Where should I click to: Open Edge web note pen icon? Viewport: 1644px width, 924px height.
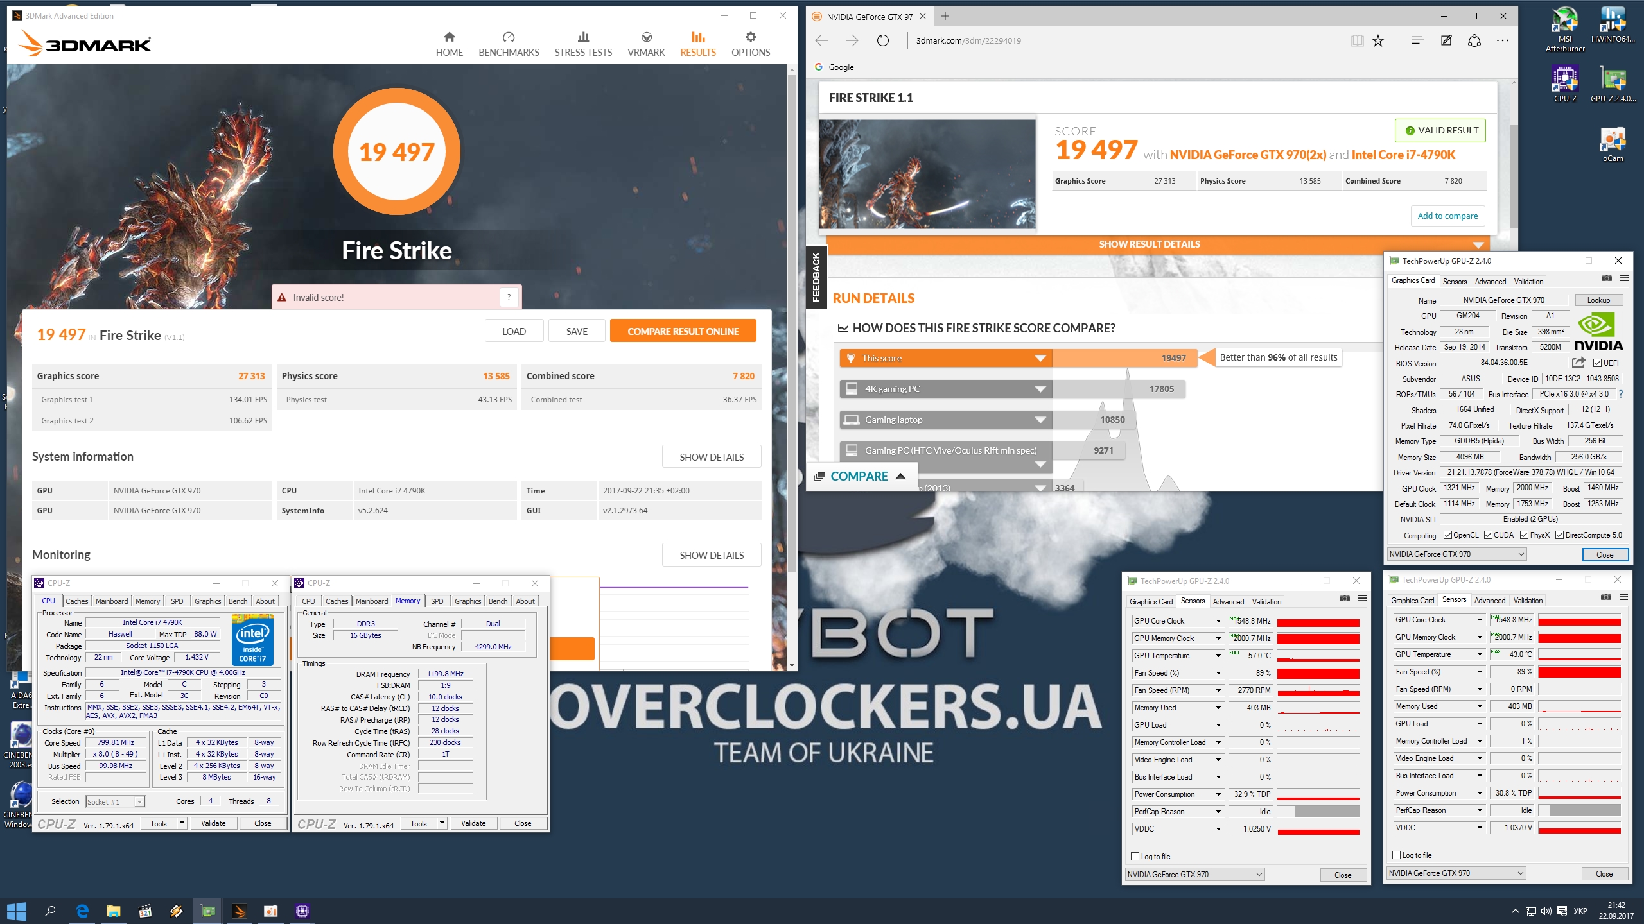(1446, 40)
